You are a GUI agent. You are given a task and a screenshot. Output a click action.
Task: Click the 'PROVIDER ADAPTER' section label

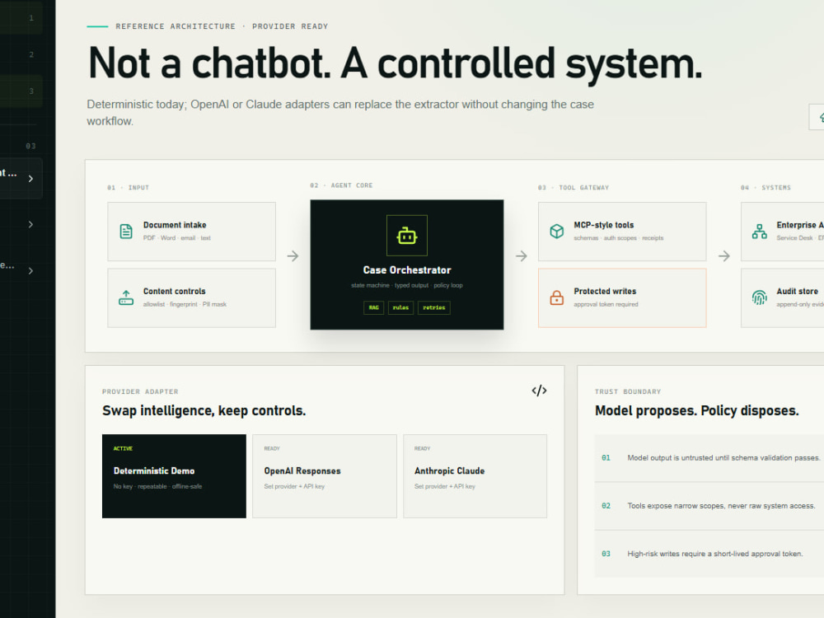140,391
